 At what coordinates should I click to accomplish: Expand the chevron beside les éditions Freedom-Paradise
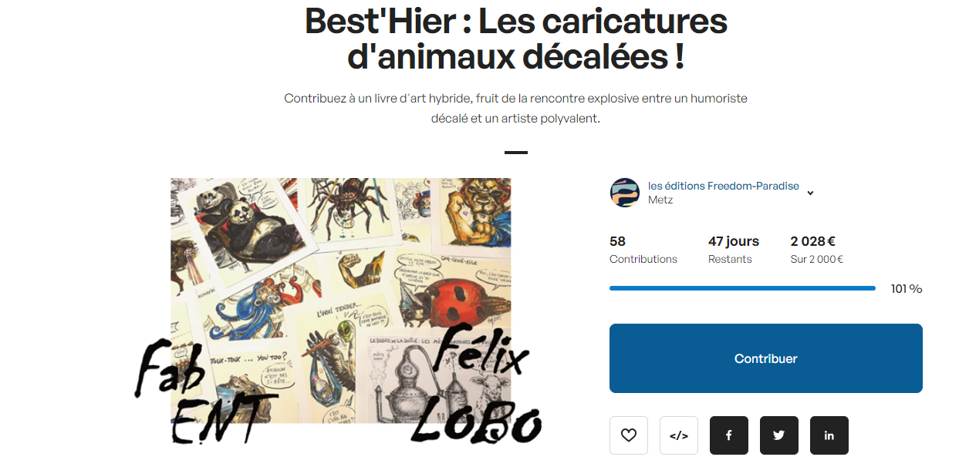[810, 193]
